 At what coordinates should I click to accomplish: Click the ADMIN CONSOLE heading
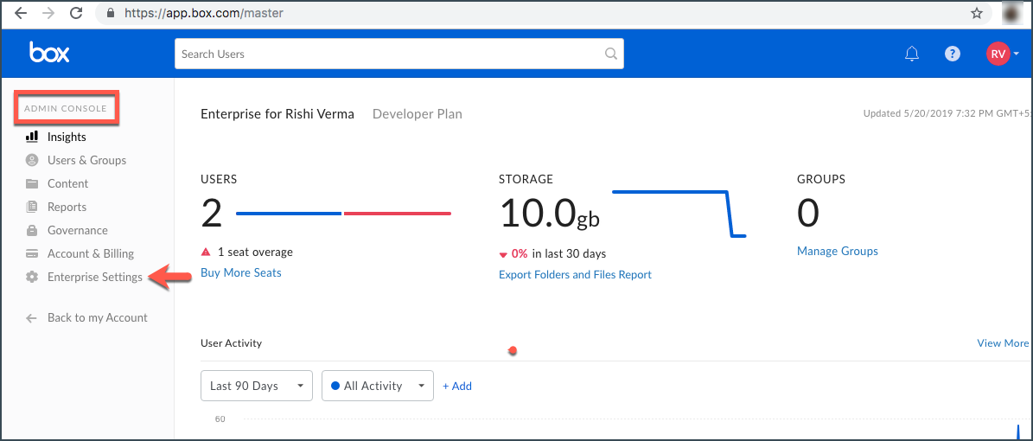point(65,108)
